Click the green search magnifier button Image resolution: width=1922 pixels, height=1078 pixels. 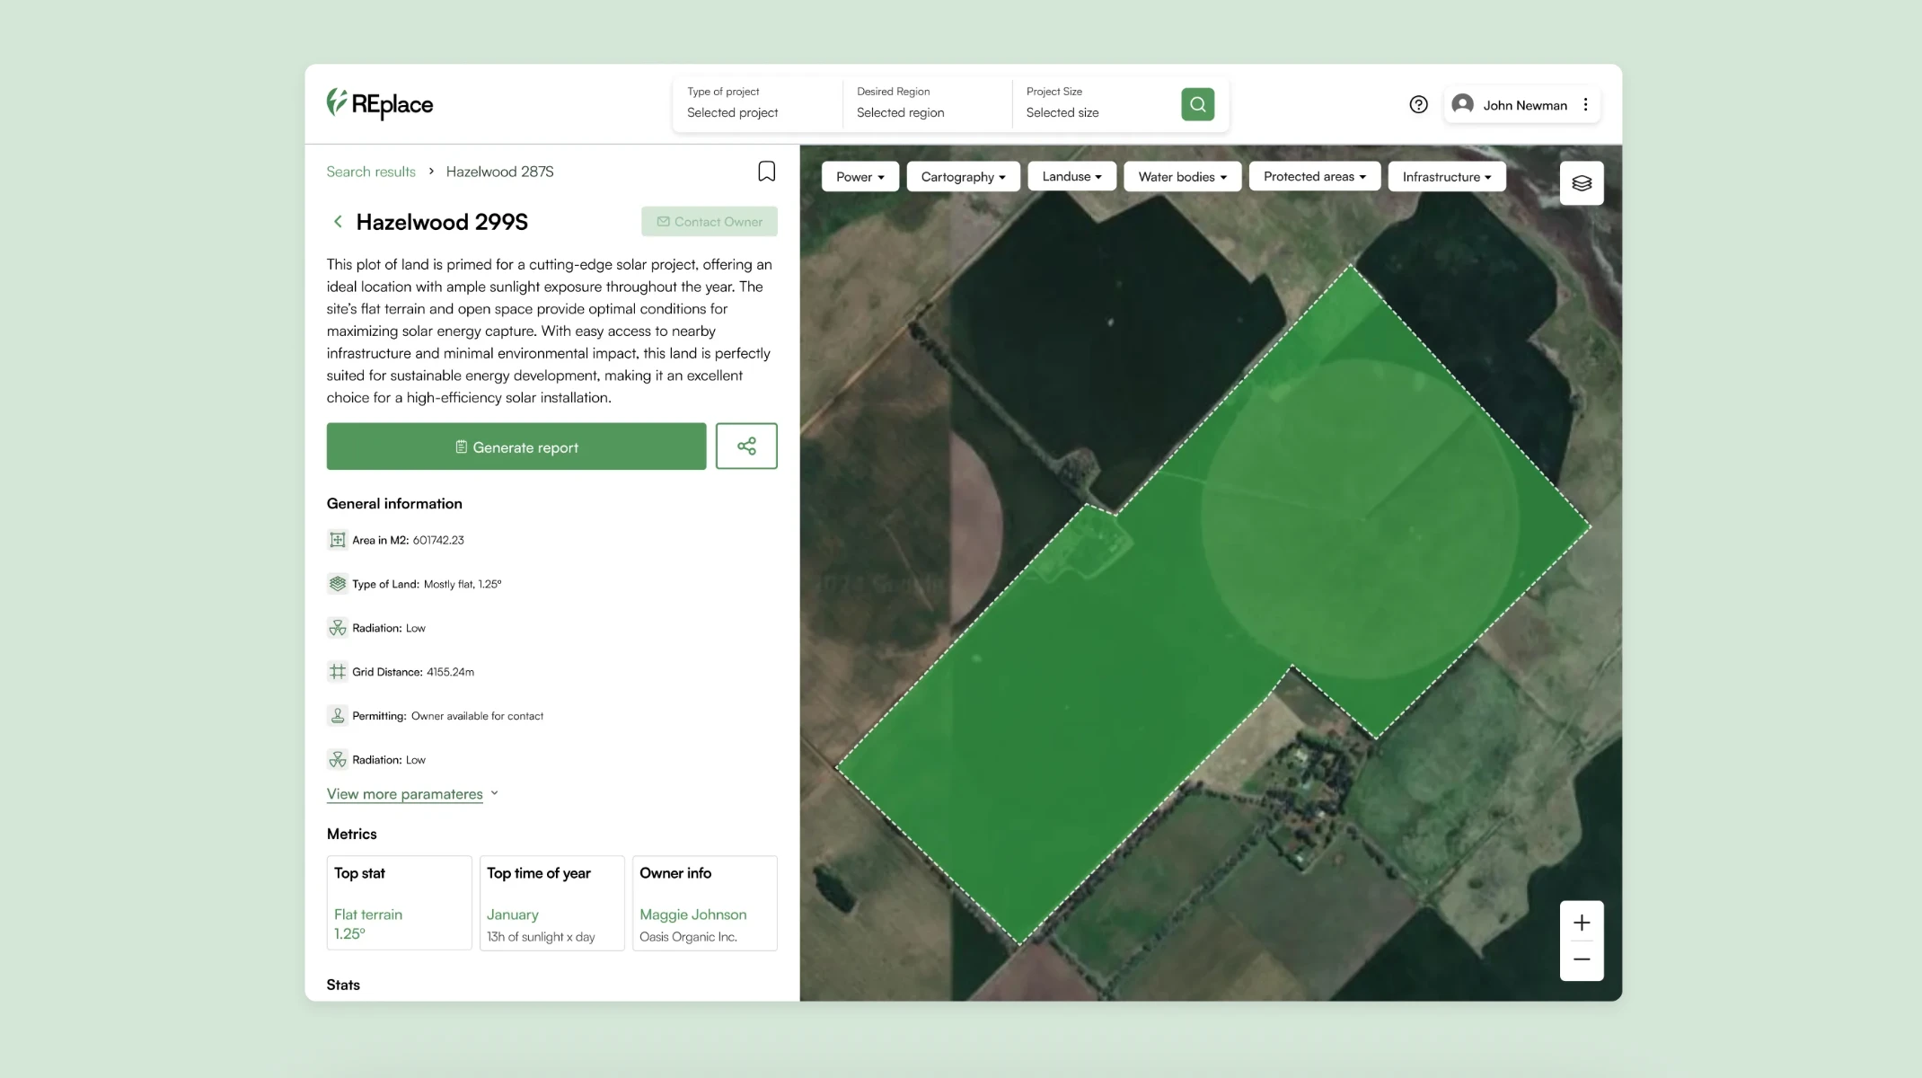(1197, 104)
